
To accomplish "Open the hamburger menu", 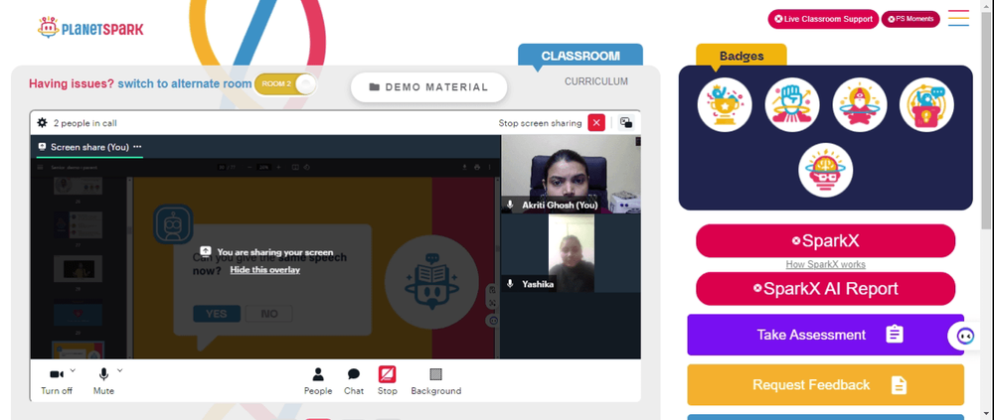I will tap(958, 18).
